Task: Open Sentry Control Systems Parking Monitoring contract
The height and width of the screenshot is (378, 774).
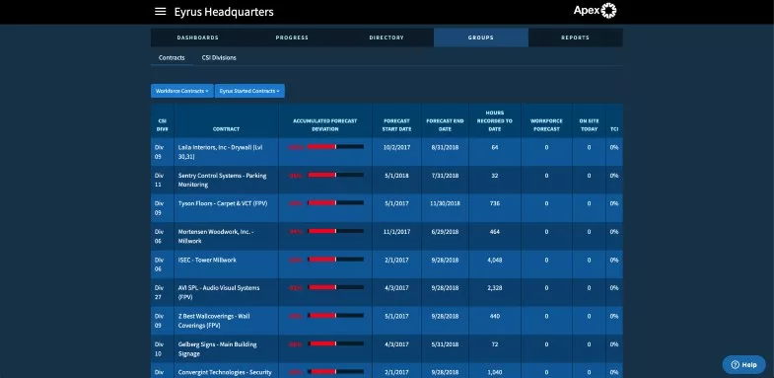Action: tap(222, 180)
